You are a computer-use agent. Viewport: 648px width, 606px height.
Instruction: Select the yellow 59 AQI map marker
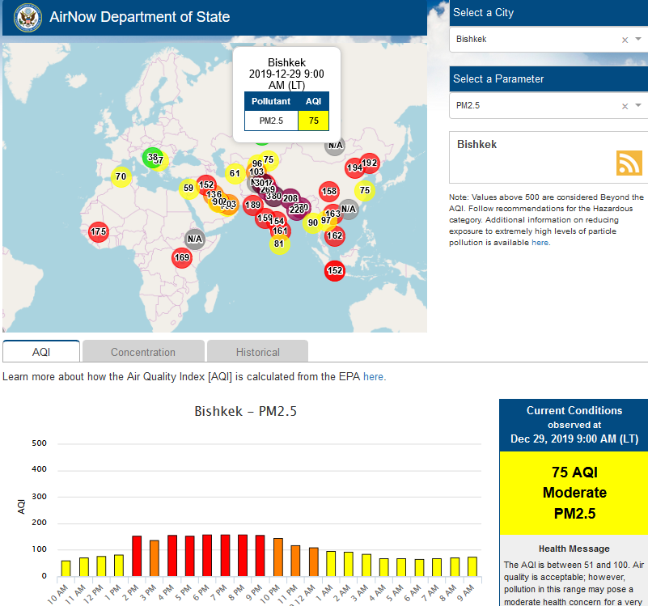tap(188, 188)
